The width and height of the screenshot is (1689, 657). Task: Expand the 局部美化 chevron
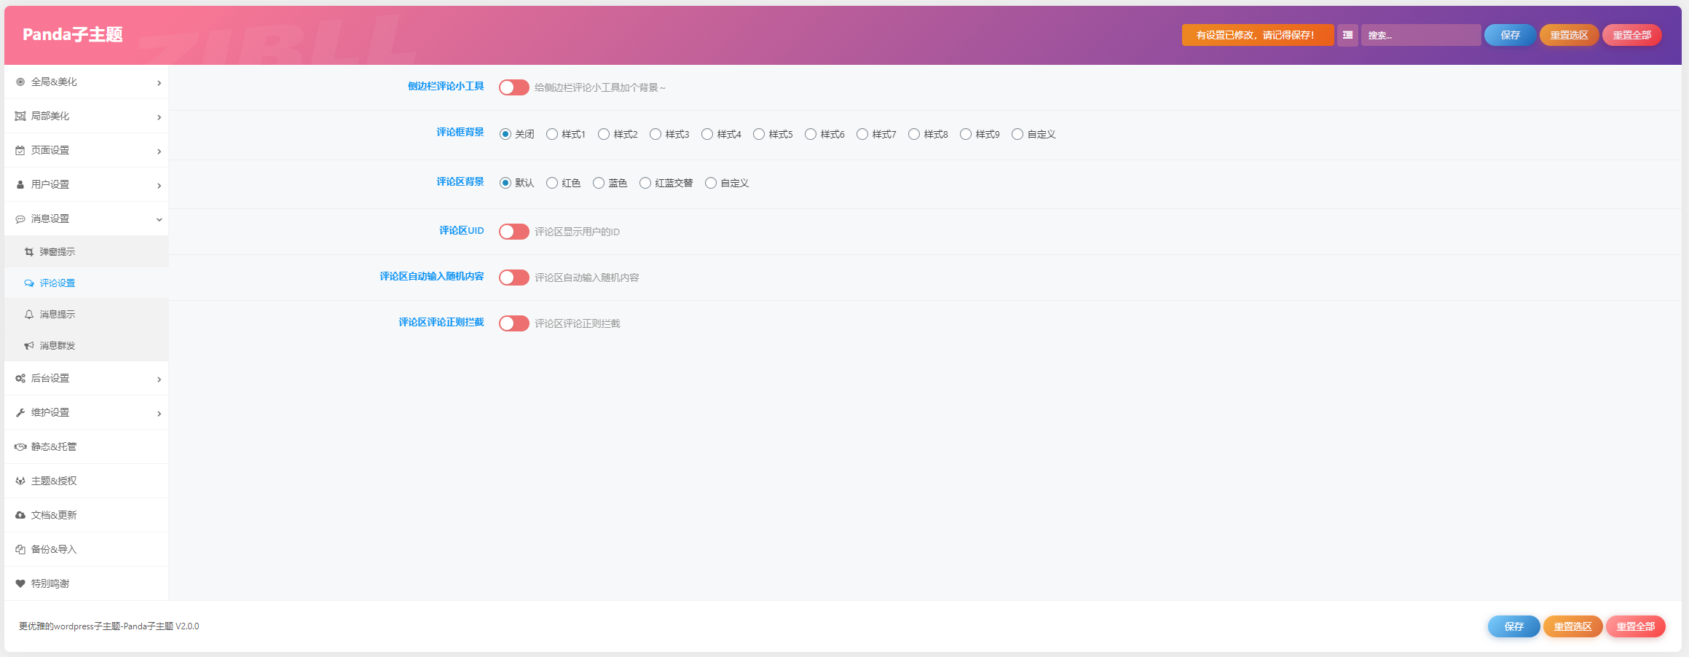click(x=159, y=117)
